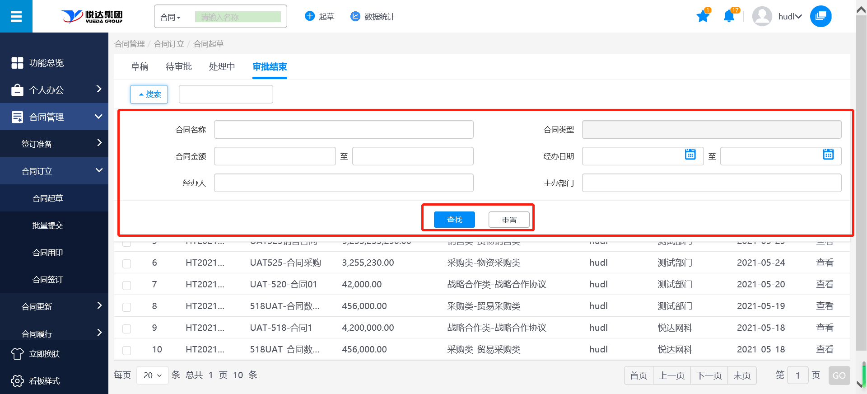The image size is (867, 394).
Task: Open the notification bell icon
Action: pos(728,17)
